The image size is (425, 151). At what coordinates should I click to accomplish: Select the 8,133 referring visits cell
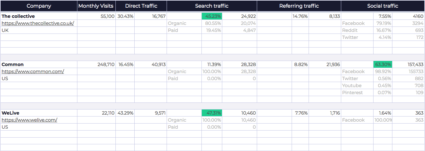325,16
